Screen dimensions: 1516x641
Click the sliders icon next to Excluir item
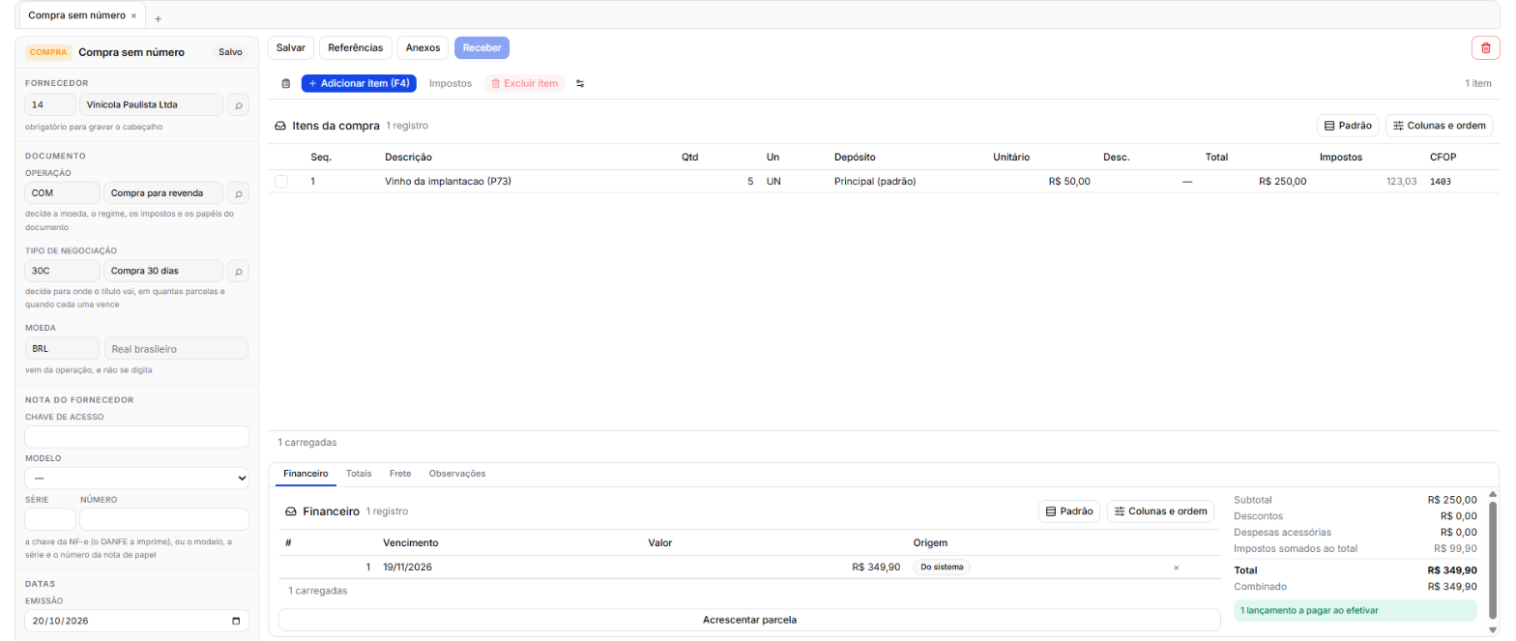click(x=580, y=84)
